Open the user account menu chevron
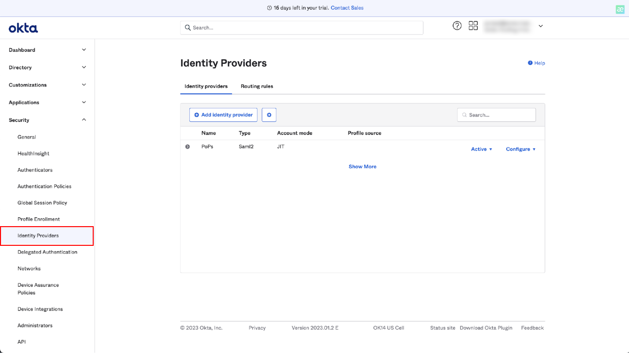 [x=541, y=26]
